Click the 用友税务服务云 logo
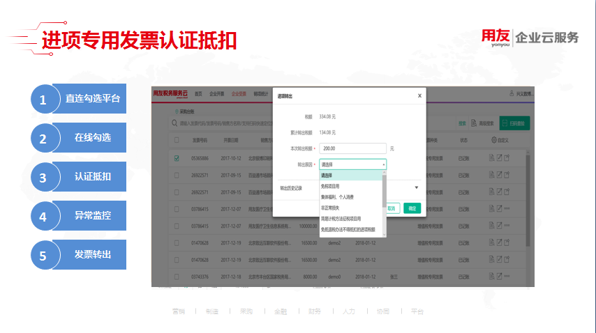This screenshot has width=596, height=333. [170, 93]
